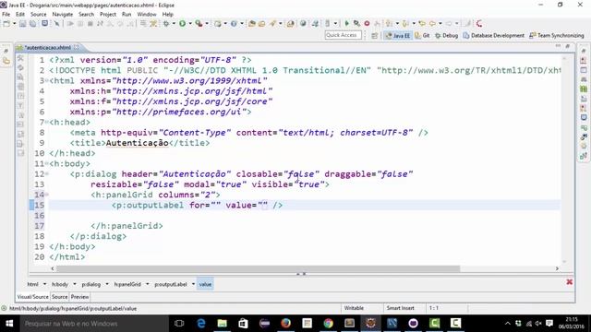Open the External Tools dropdown arrow
Screen dimensions: 591x332
(207, 24)
